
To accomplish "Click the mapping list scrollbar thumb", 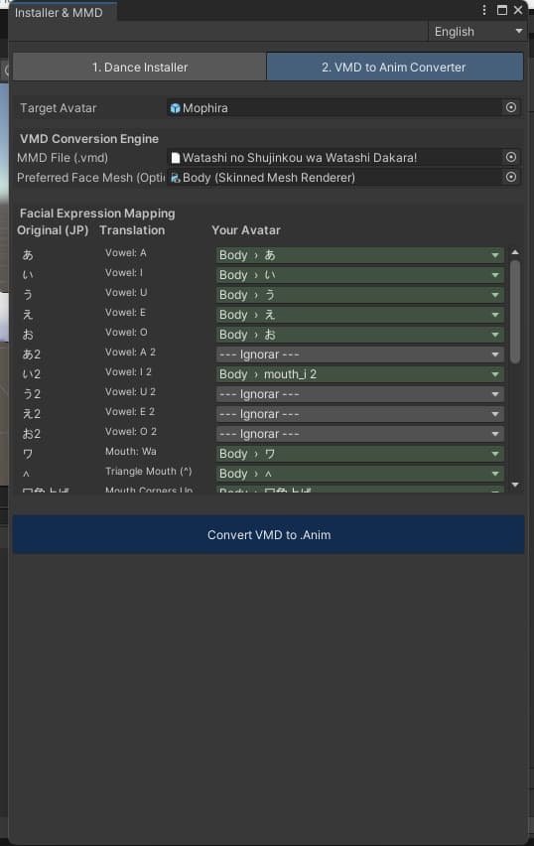I will (x=515, y=312).
